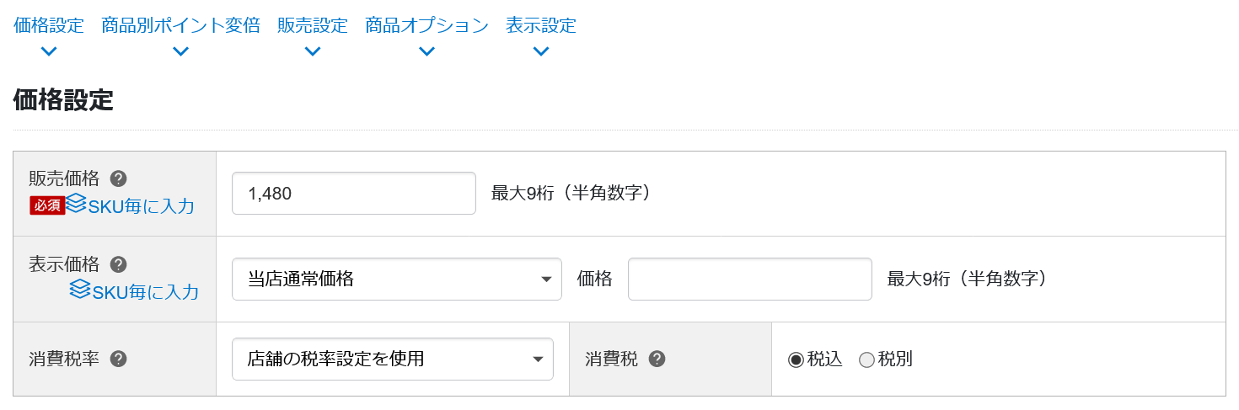This screenshot has height=410, width=1239.
Task: Select the 税別 radio button
Action: tap(866, 360)
